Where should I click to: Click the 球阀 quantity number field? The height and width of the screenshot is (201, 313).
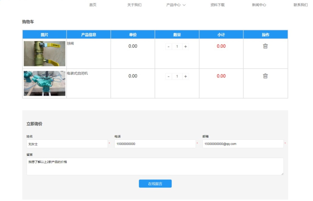tap(177, 47)
